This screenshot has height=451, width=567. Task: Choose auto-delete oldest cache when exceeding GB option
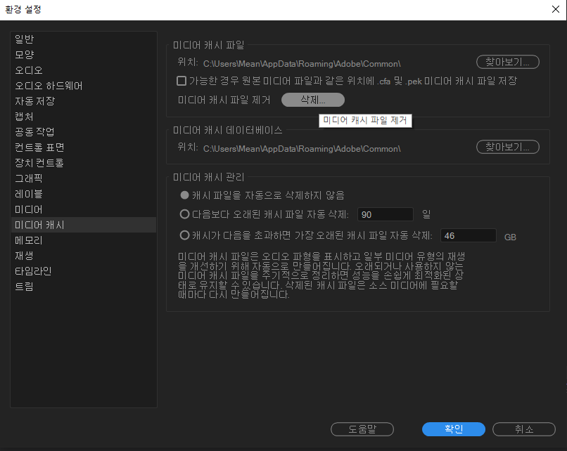[185, 235]
